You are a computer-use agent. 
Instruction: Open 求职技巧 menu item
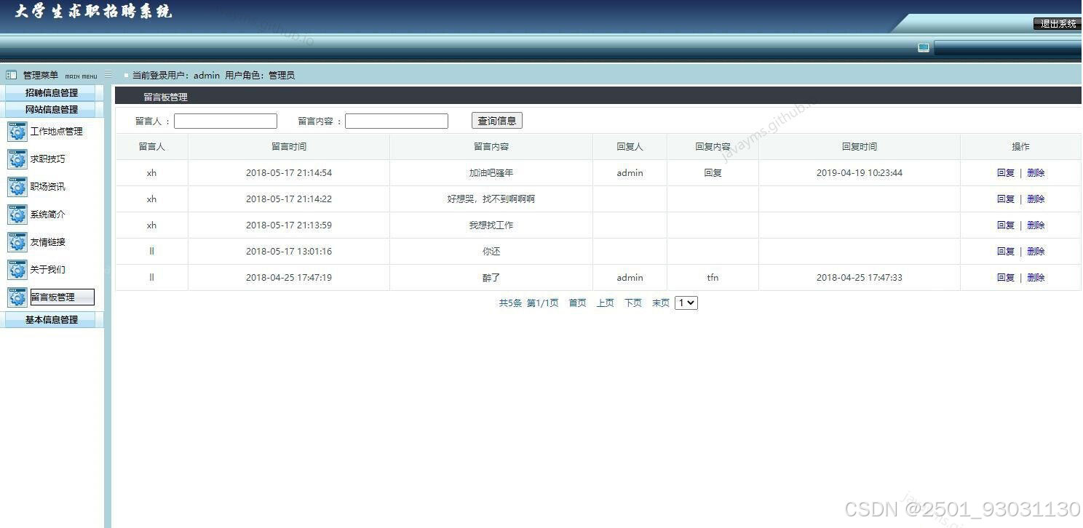[47, 159]
